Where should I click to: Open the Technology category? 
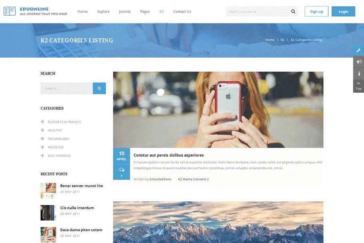tap(58, 139)
